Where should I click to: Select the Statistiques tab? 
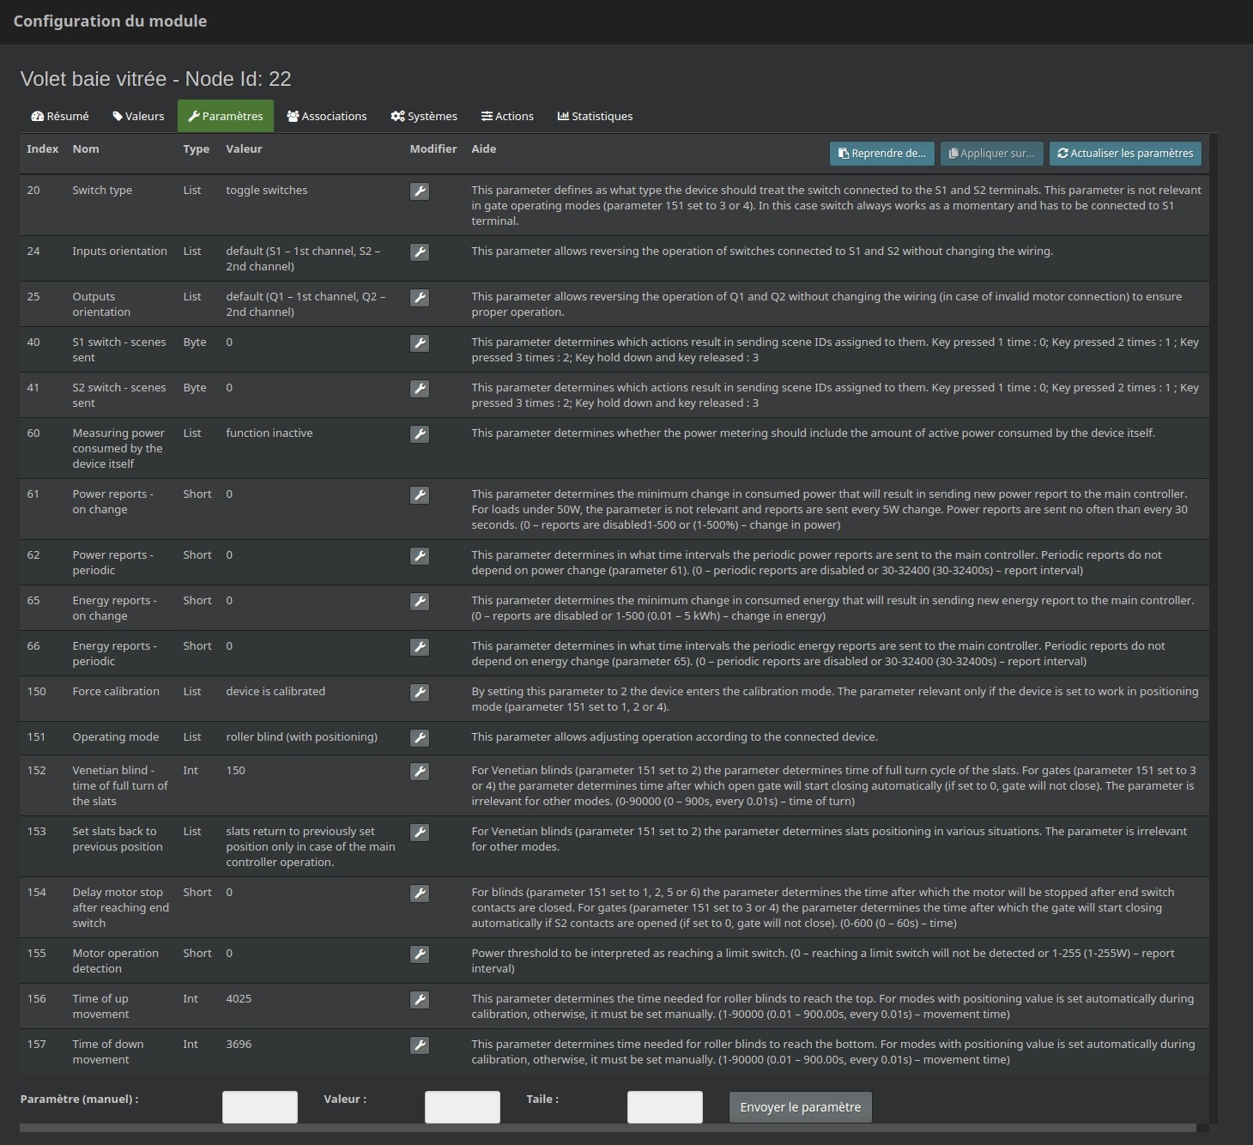[x=595, y=117]
